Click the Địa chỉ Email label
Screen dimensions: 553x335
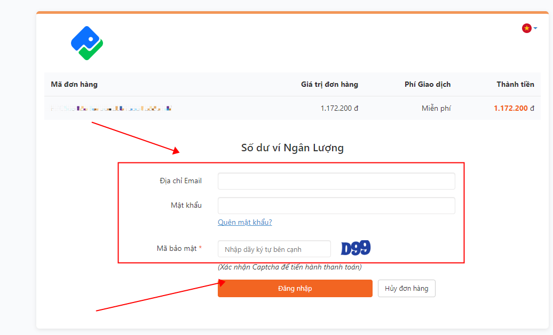point(180,181)
